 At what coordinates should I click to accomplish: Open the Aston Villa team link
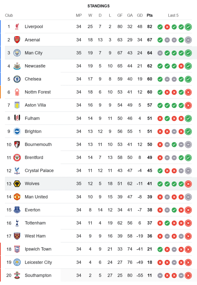pos(35,105)
